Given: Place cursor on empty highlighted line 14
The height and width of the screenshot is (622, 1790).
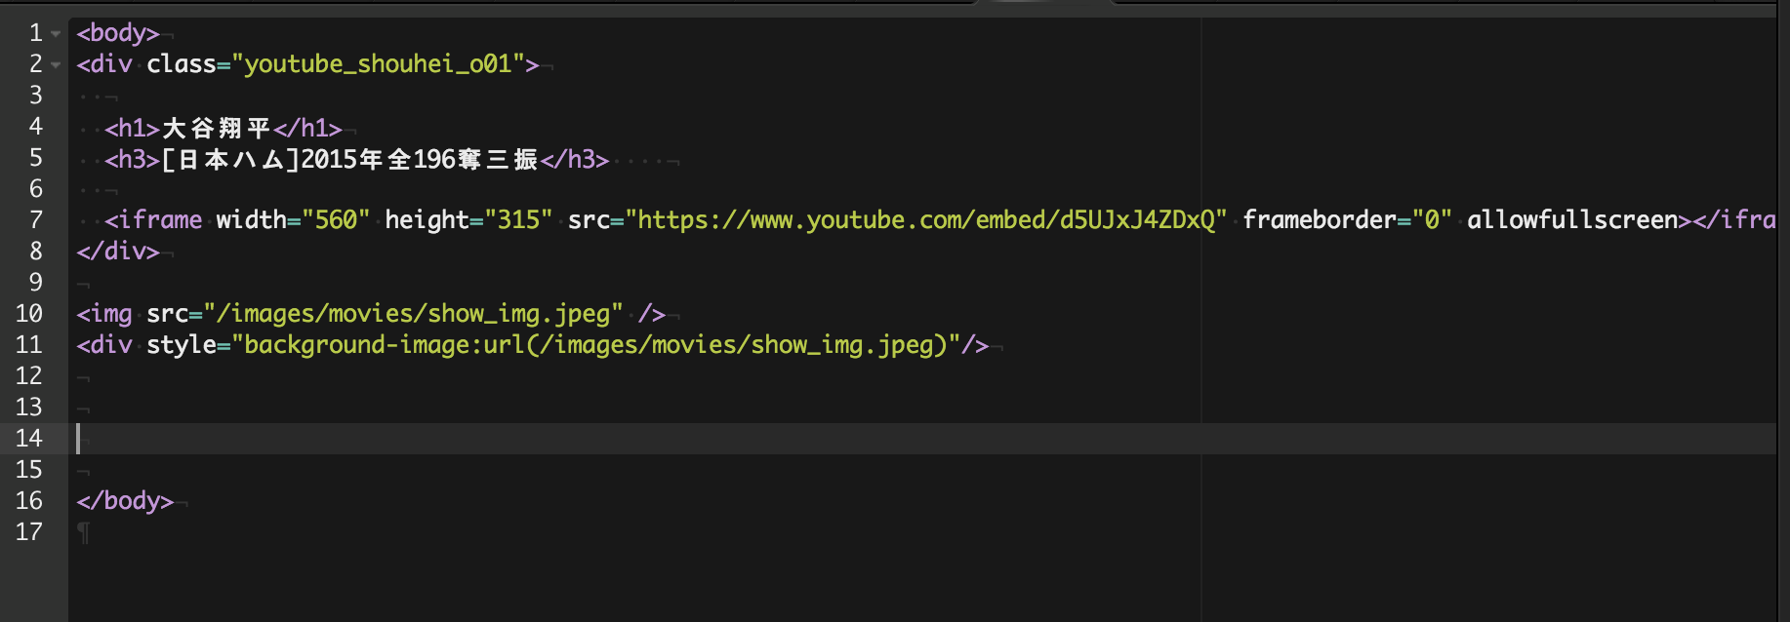Looking at the screenshot, I should point(586,439).
